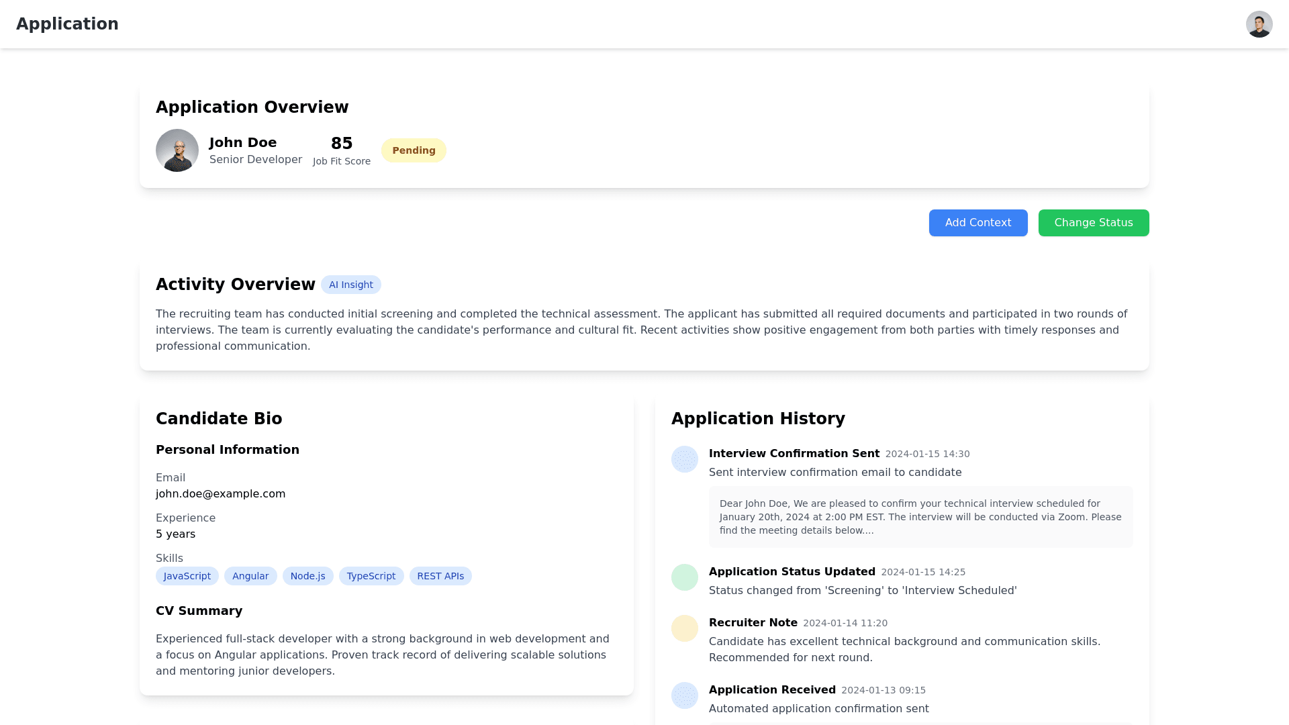Click the Pending status badge

pos(414,150)
